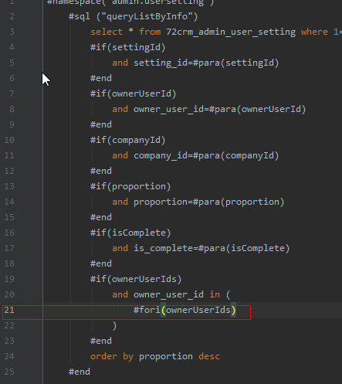The image size is (342, 384).
Task: Click '#end' on line 15
Action: (x=101, y=217)
